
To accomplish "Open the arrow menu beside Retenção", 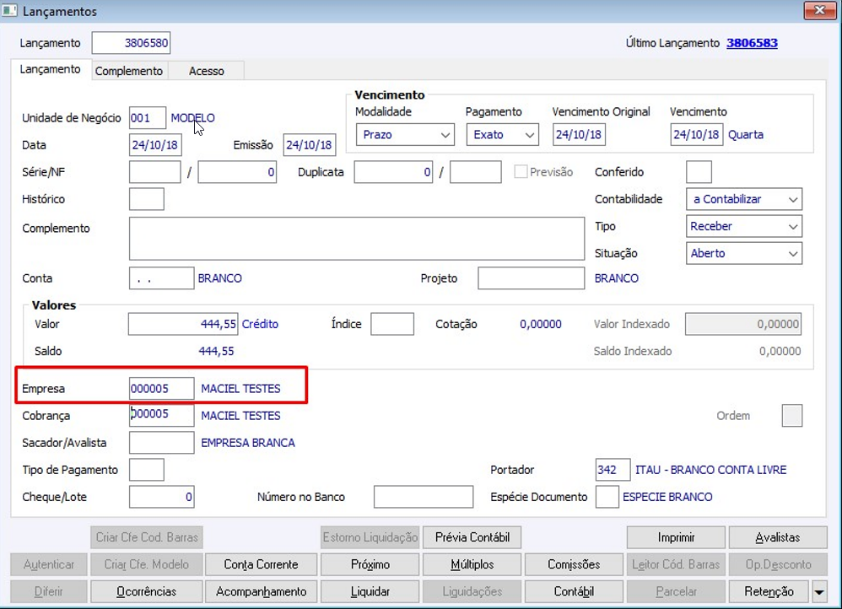I will coord(819,592).
